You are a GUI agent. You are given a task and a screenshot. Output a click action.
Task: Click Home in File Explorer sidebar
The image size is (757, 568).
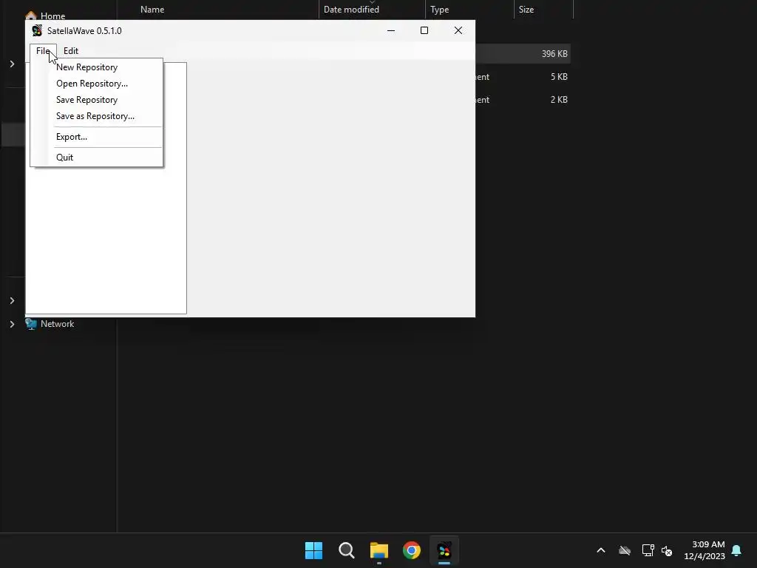52,16
